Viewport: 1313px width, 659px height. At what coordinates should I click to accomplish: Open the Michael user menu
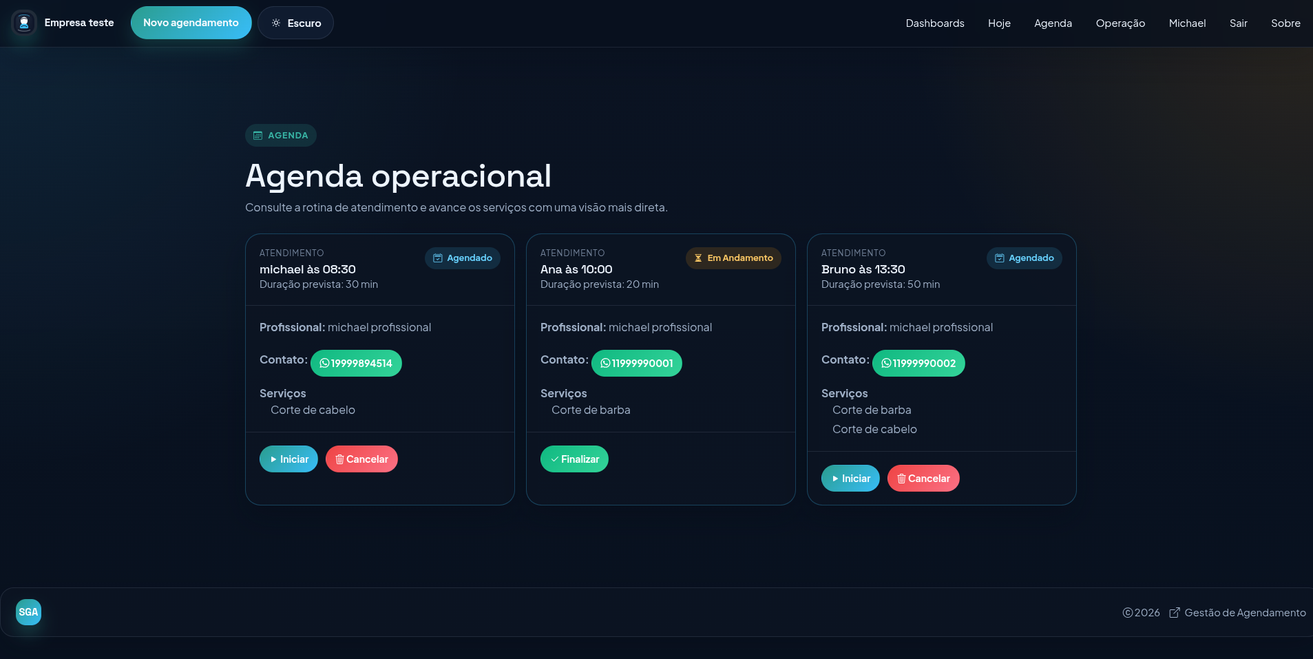coord(1187,23)
